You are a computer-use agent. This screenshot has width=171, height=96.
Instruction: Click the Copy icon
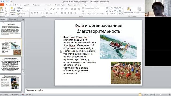pos(6,11)
